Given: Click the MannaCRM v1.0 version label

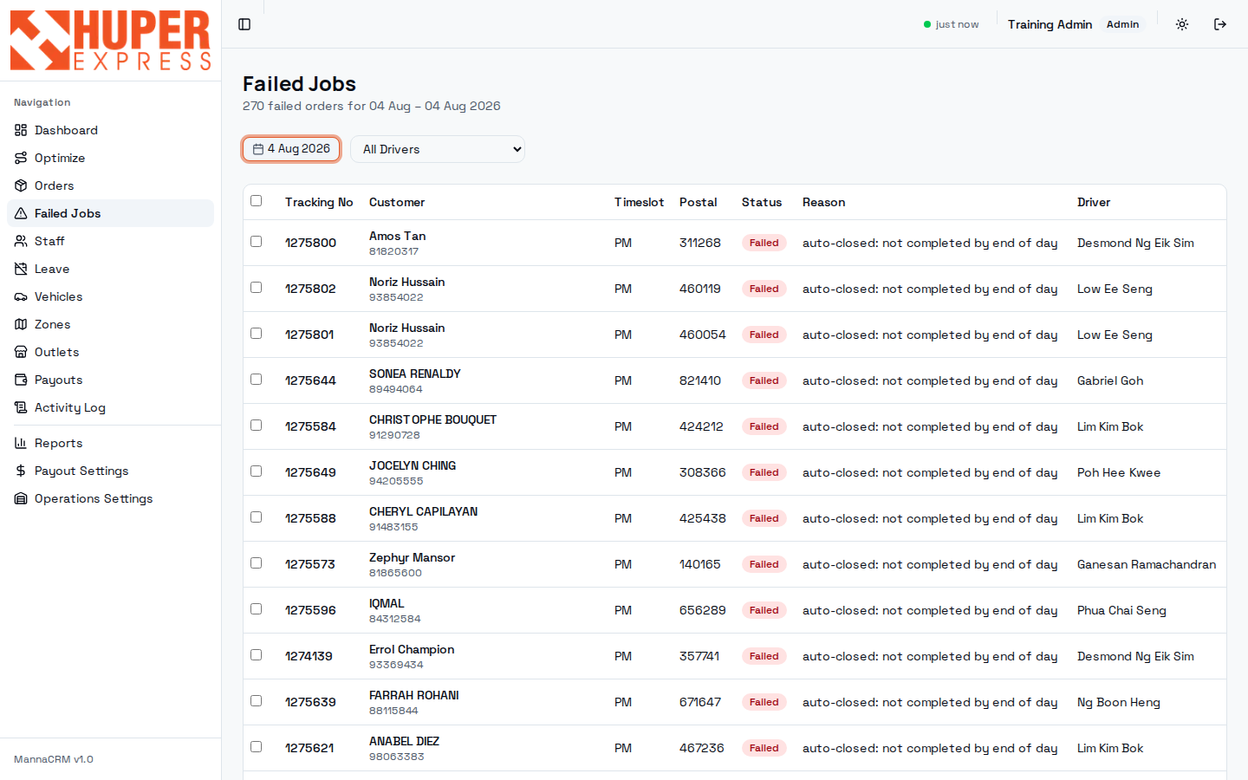Looking at the screenshot, I should (54, 759).
